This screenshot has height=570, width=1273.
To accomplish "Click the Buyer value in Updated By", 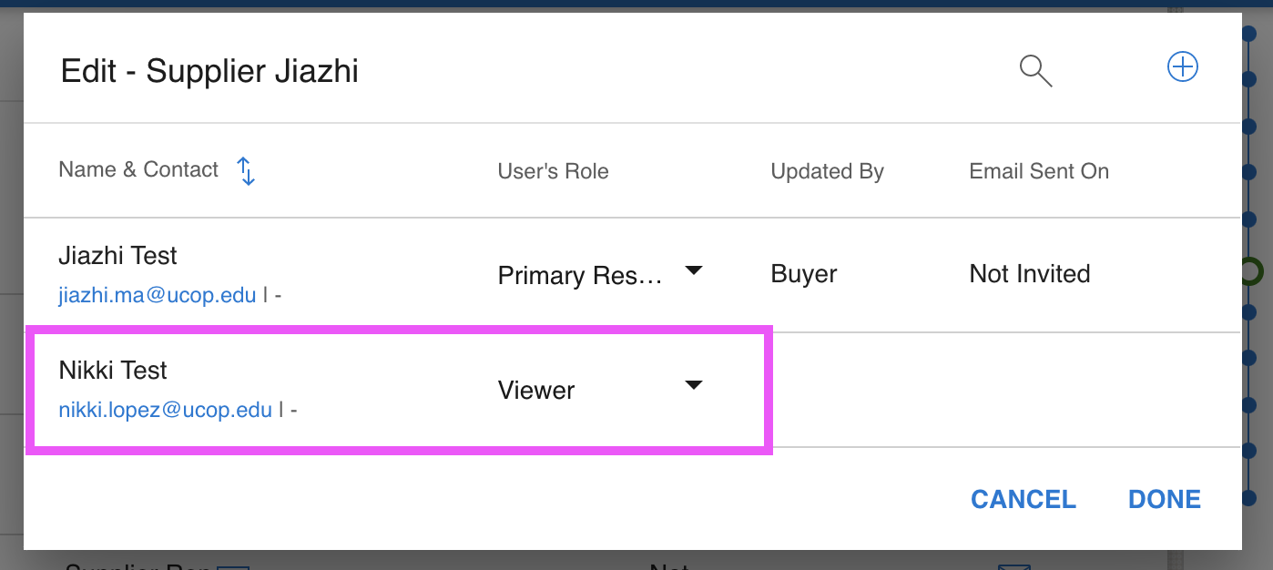I will (x=804, y=274).
